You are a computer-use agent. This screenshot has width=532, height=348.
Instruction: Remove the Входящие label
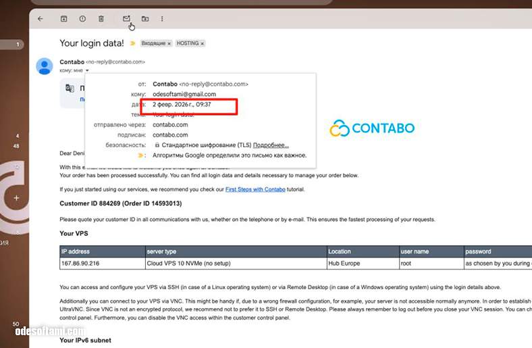click(x=169, y=44)
